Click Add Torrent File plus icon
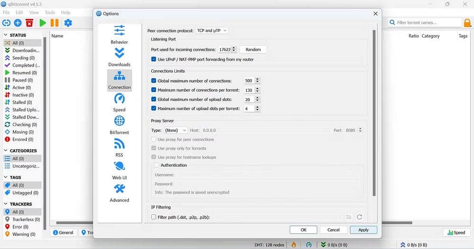Image resolution: width=474 pixels, height=249 pixels. coord(18,23)
